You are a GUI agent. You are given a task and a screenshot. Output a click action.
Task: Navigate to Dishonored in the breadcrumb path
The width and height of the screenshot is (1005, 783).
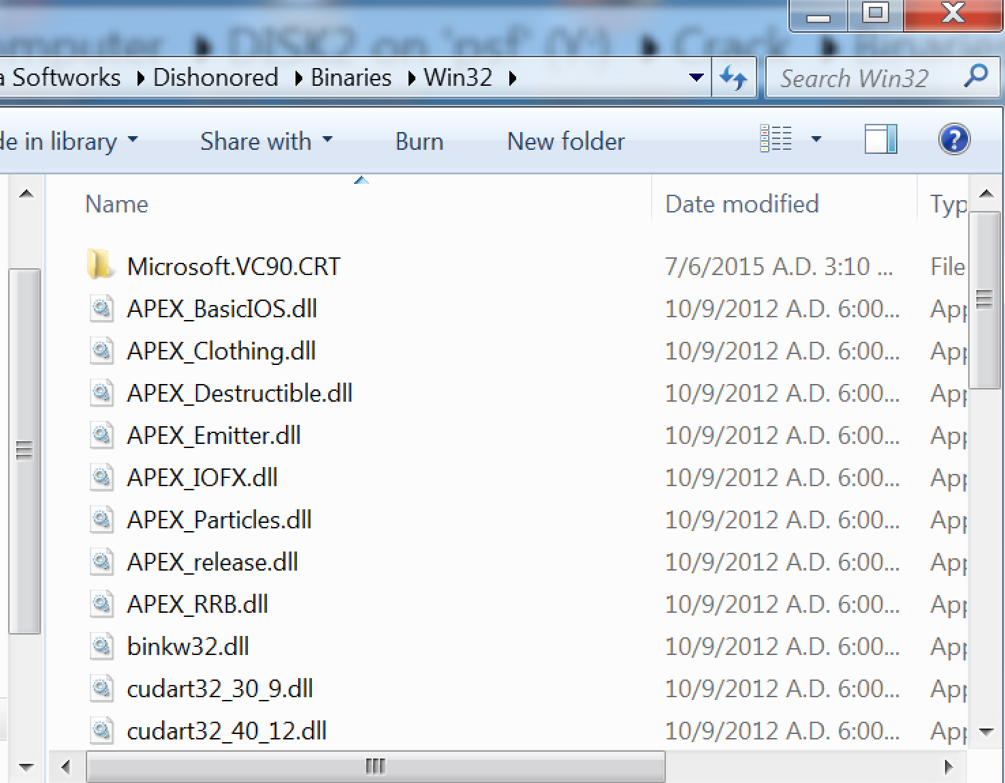[215, 78]
